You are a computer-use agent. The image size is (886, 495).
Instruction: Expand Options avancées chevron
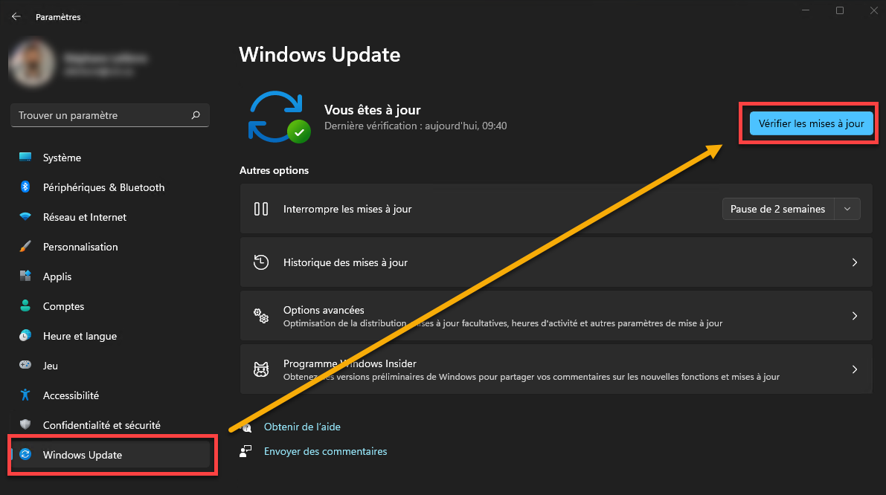854,316
